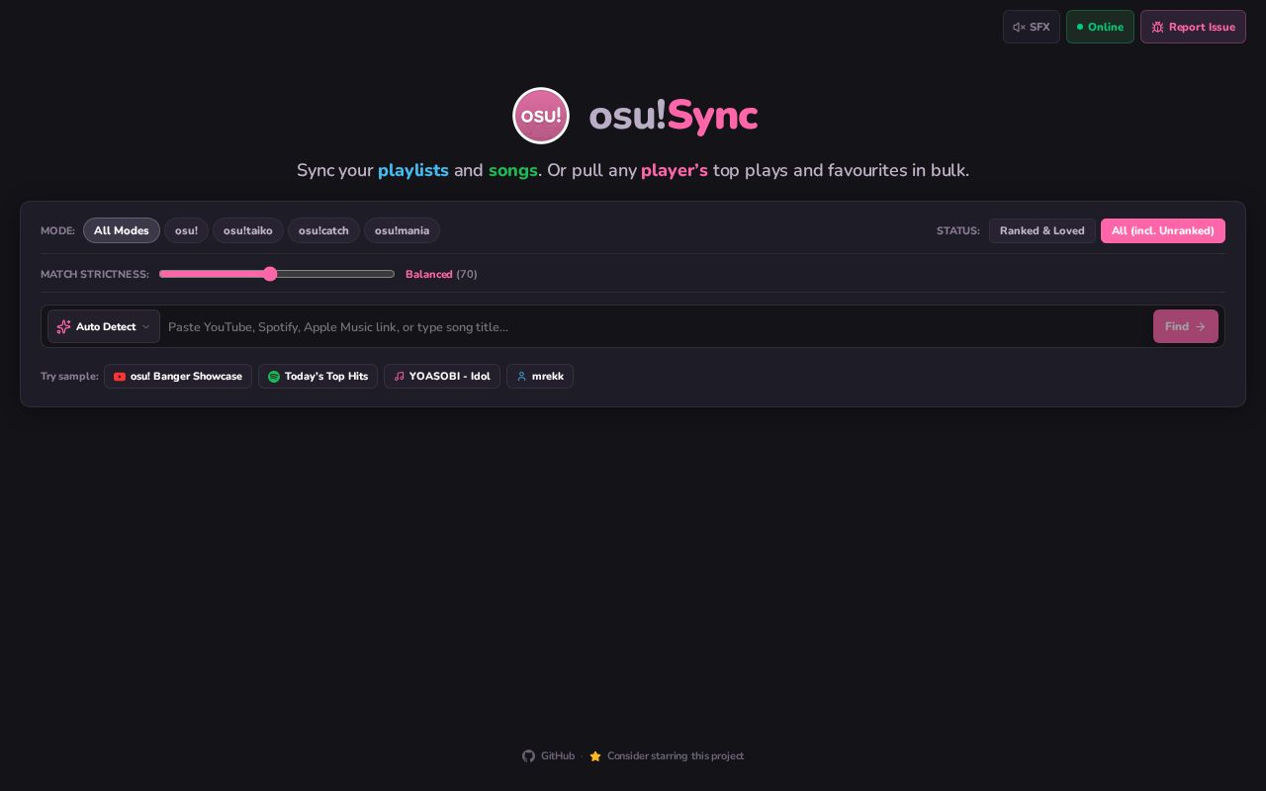Select osu!catch mode
Screen dimensions: 1266x791
323,230
